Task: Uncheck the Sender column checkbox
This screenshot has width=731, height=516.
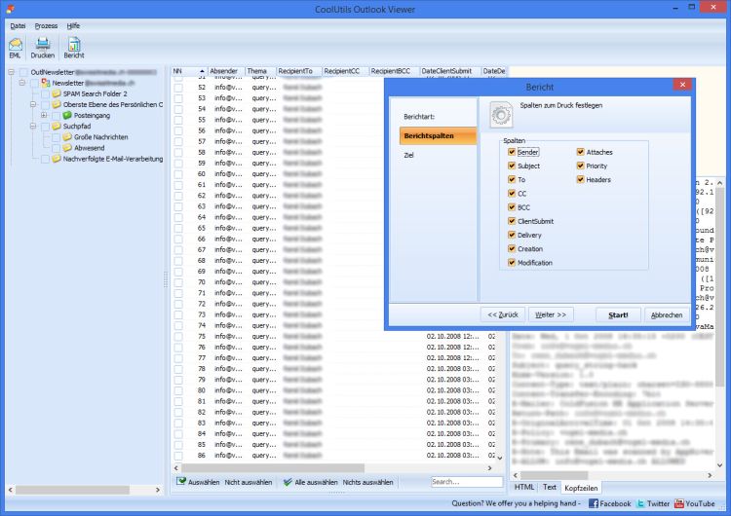Action: point(512,152)
